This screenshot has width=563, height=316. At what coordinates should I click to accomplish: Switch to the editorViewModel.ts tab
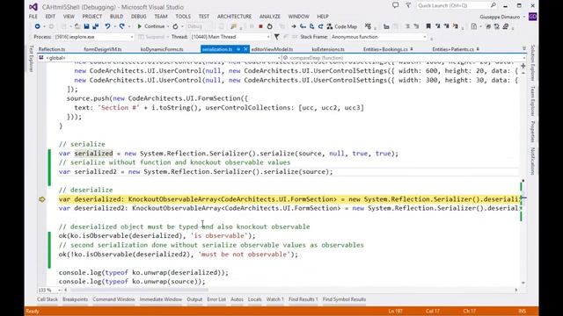pos(272,49)
